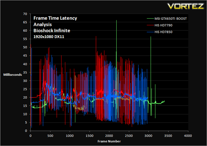Click the y-axis value 20
The width and height of the screenshot is (207, 146).
tap(25, 97)
